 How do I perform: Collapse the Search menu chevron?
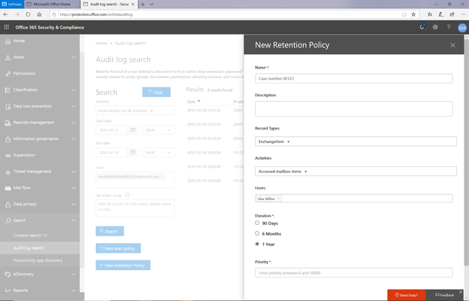pos(74,220)
